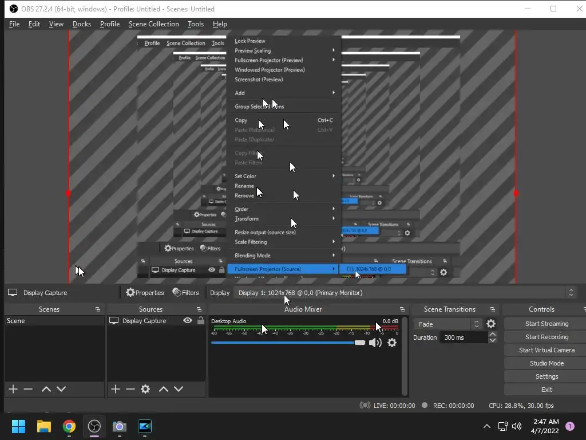Click Desktop Audio volume slider handle

click(360, 343)
